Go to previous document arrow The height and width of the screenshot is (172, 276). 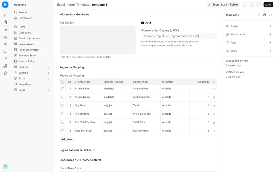244,5
